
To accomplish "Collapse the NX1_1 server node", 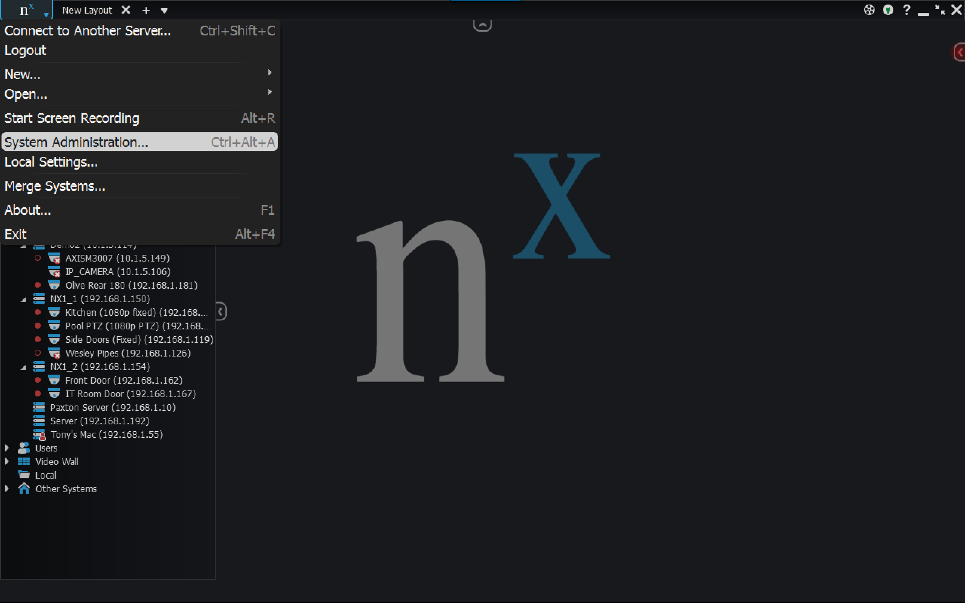I will (23, 299).
